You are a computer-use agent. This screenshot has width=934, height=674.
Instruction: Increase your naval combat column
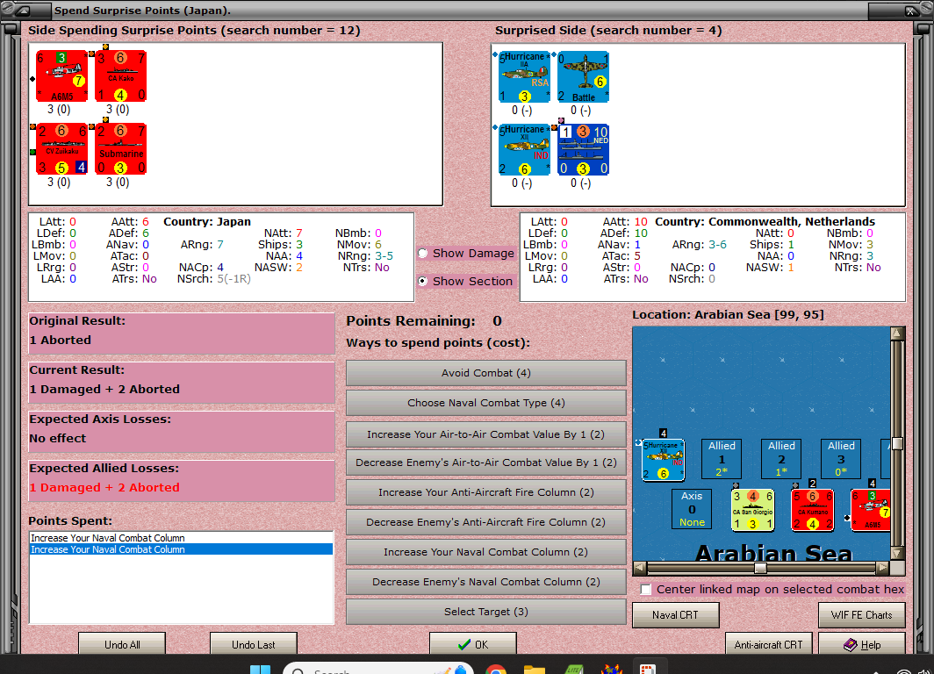click(486, 552)
